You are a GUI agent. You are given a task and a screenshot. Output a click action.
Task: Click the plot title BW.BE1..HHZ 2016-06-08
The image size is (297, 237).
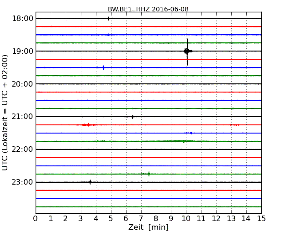[x=148, y=9]
